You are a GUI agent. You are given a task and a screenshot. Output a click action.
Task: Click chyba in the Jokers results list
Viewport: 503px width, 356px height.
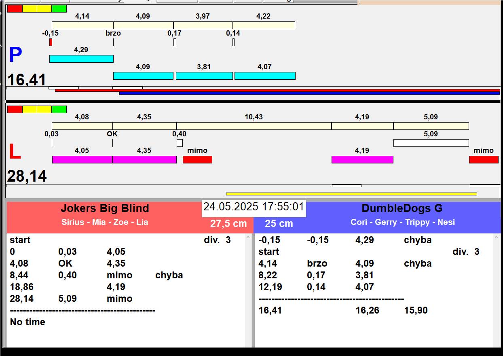[169, 275]
